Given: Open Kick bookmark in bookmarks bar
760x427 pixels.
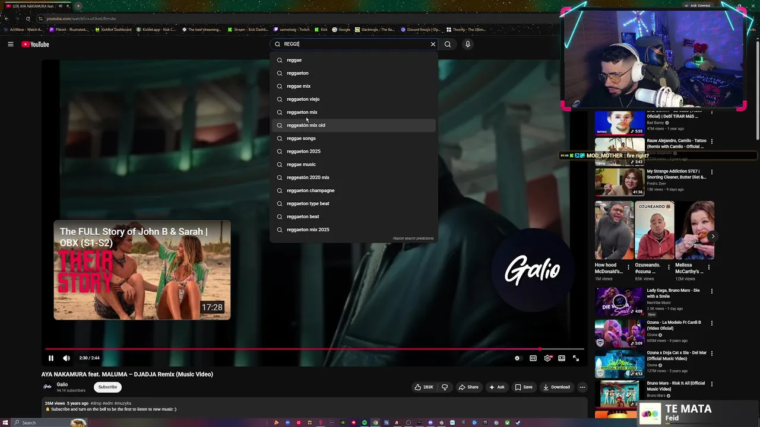Looking at the screenshot, I should tap(321, 29).
